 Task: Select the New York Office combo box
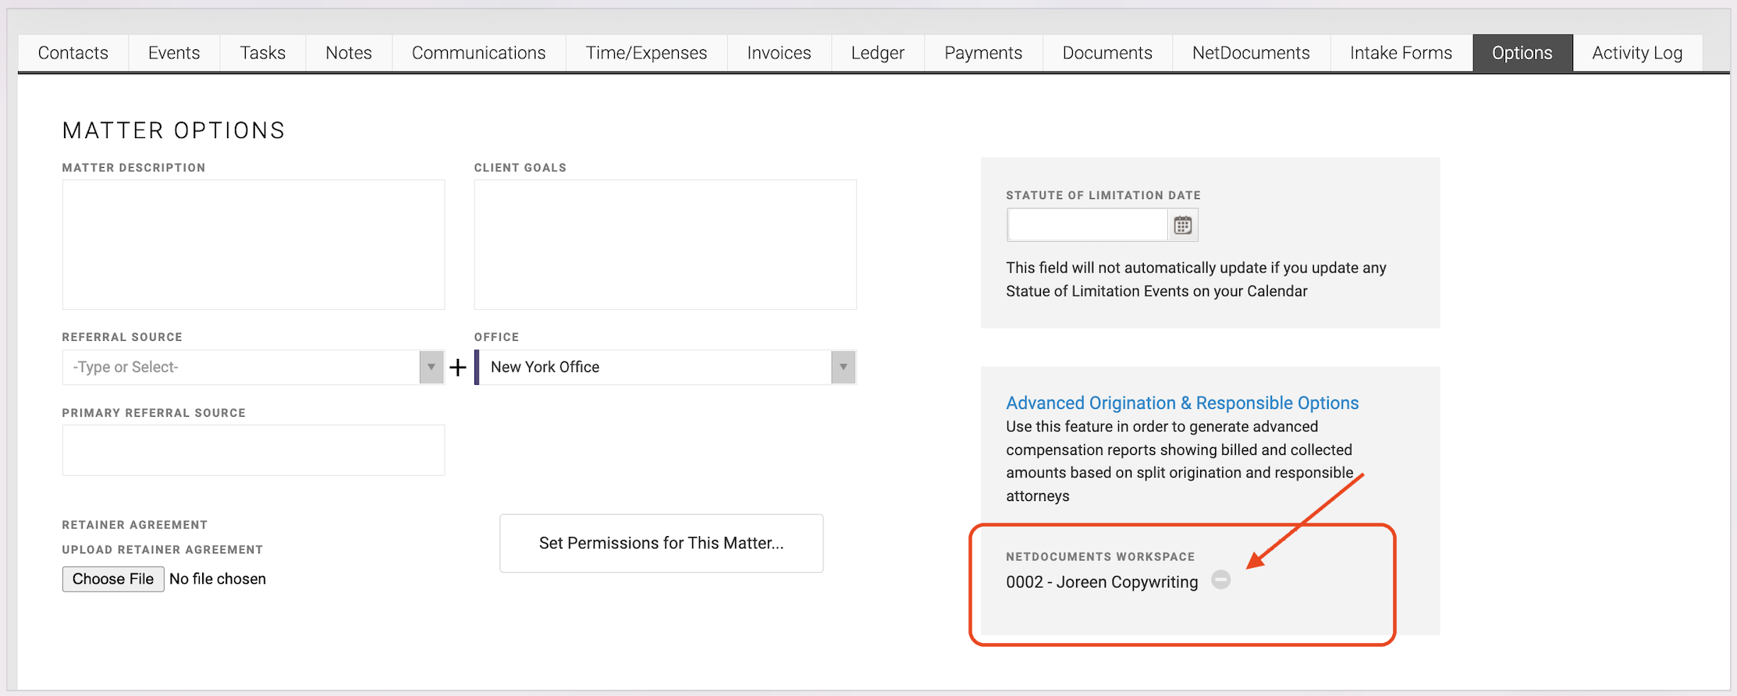pos(665,367)
